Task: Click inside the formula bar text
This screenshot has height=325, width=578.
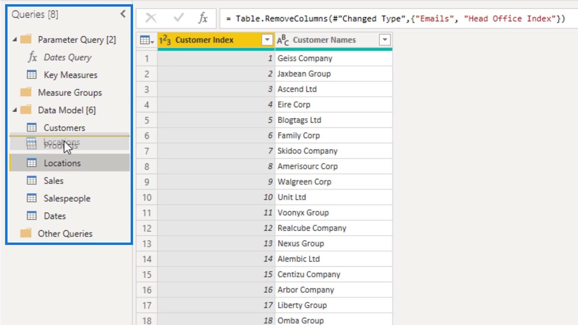Action: click(x=396, y=18)
